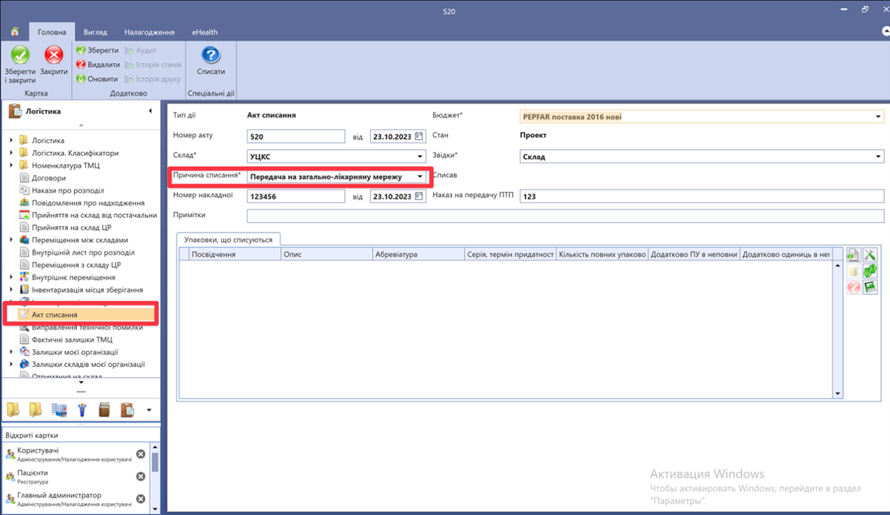Switch to the Користувачі open card

click(x=69, y=454)
